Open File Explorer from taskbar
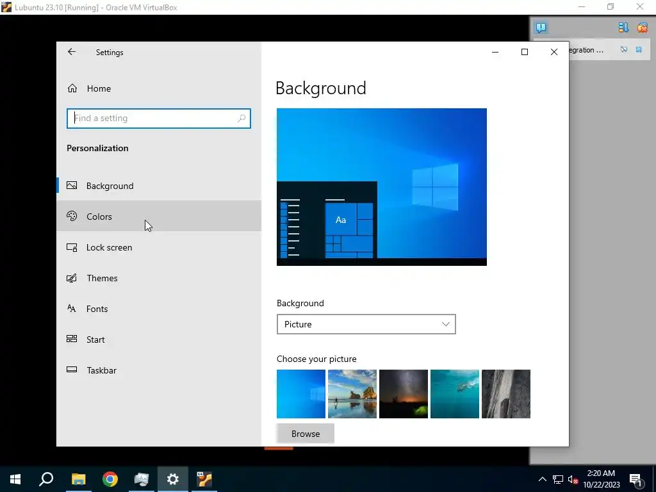656x492 pixels. point(78,479)
